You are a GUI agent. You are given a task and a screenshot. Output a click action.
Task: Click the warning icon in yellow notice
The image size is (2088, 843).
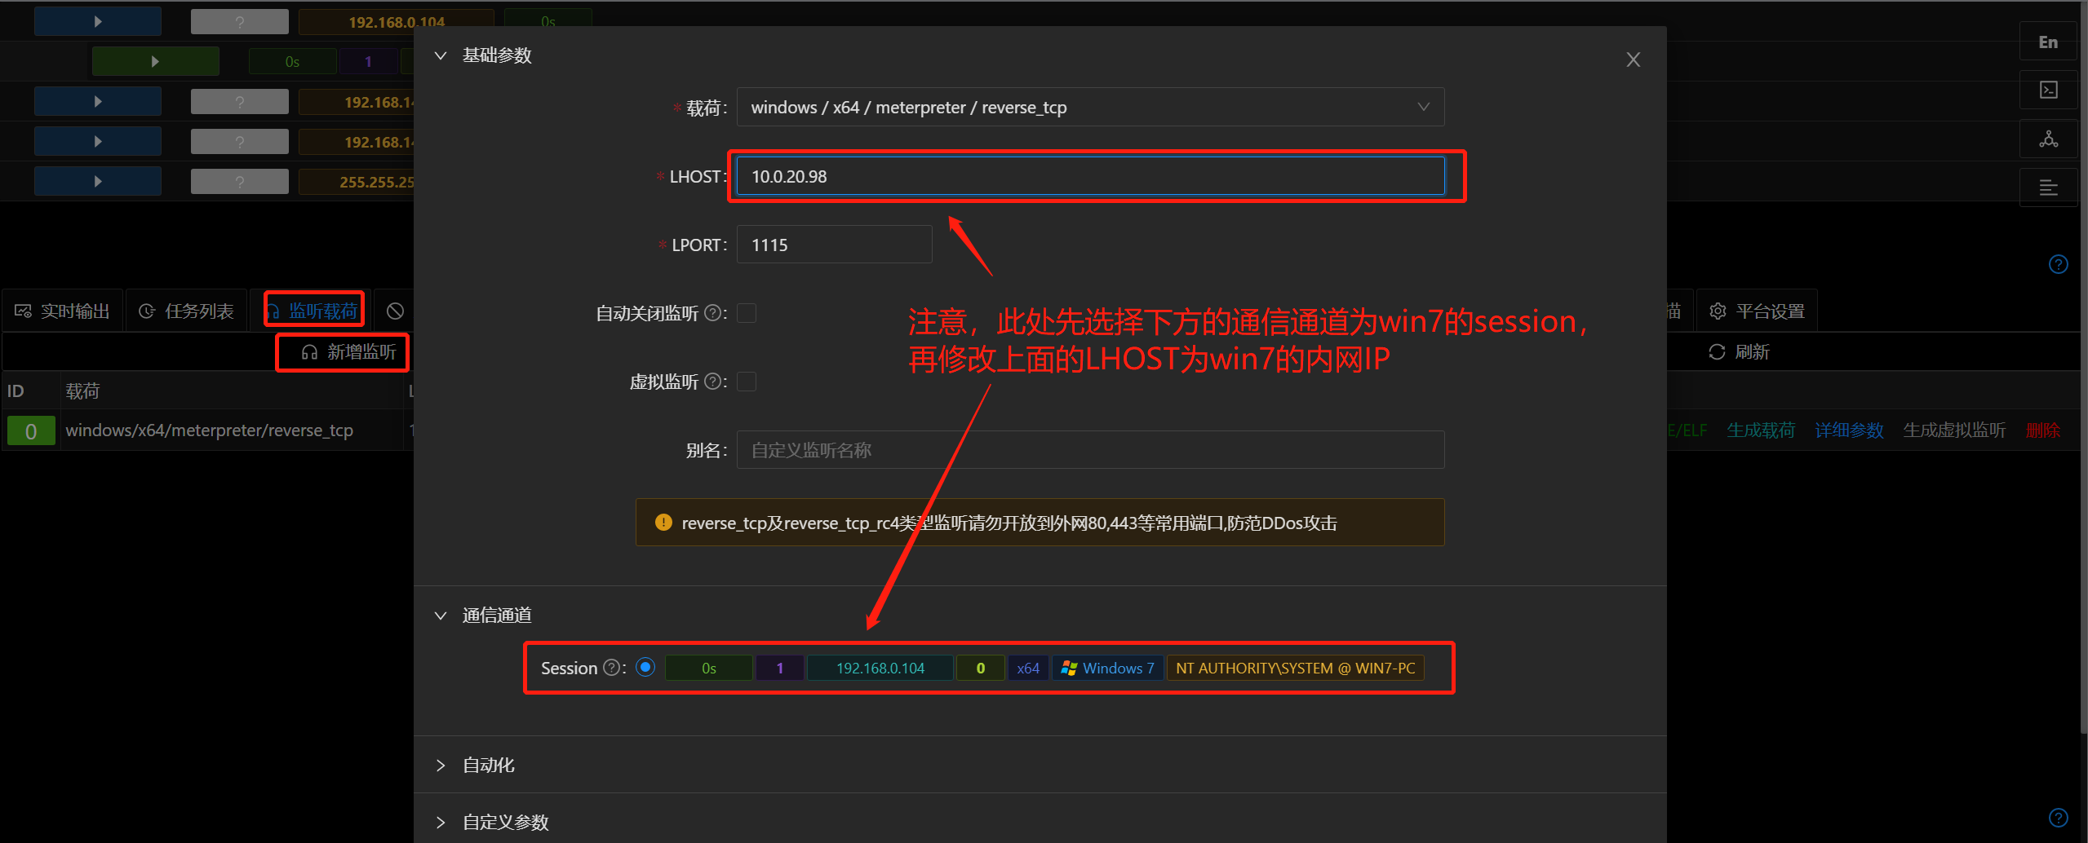[663, 523]
